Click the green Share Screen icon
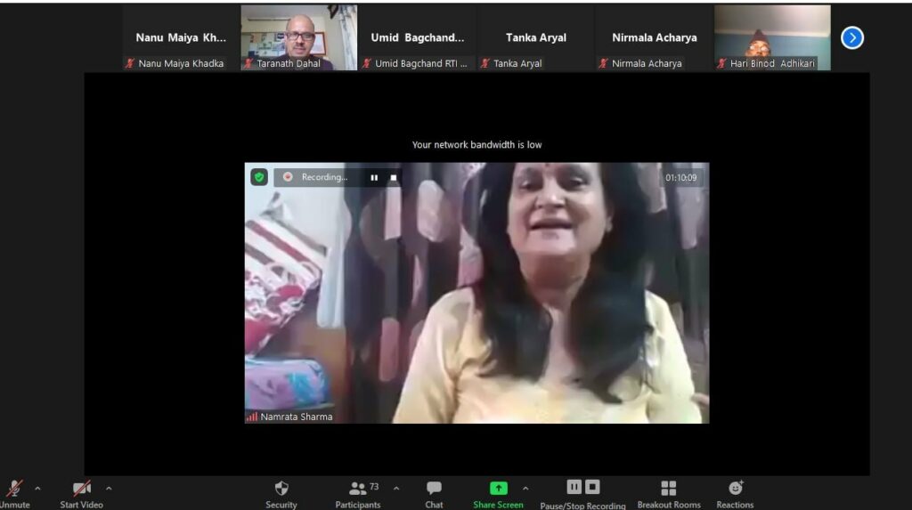 (498, 488)
